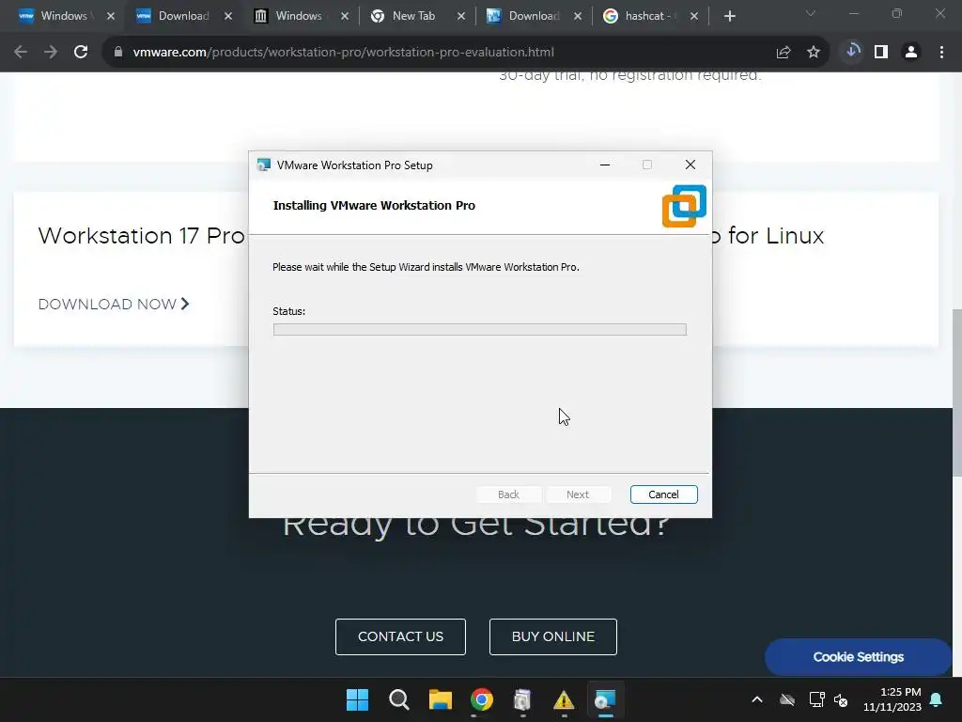Click the setup dialog title bar icon
The image size is (962, 722).
(264, 165)
